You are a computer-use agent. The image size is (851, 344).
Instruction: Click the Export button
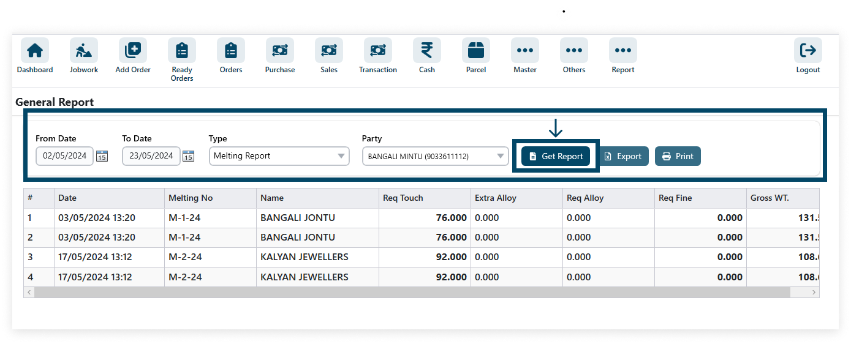coord(623,156)
